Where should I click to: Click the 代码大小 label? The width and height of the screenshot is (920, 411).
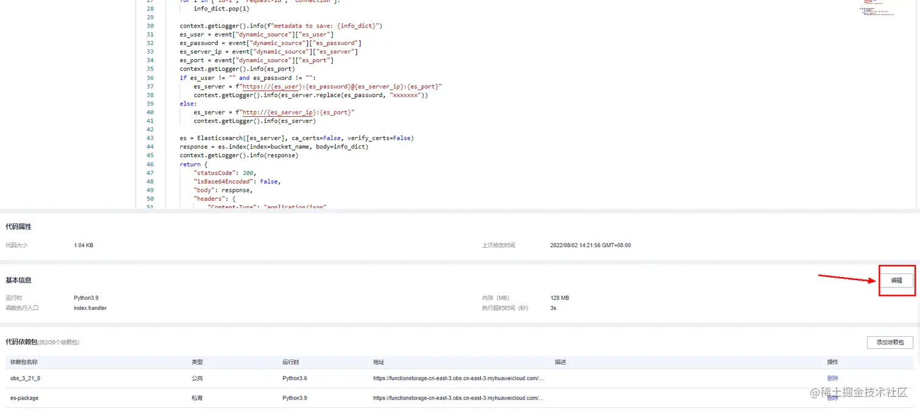[x=16, y=245]
